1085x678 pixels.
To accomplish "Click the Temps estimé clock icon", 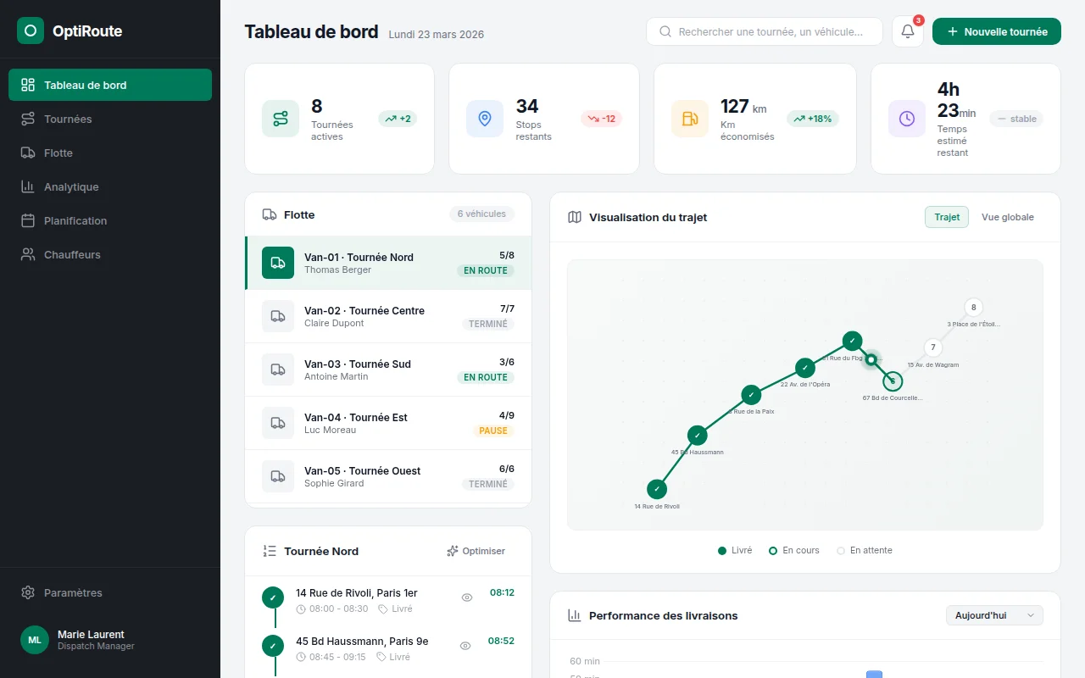I will (906, 119).
